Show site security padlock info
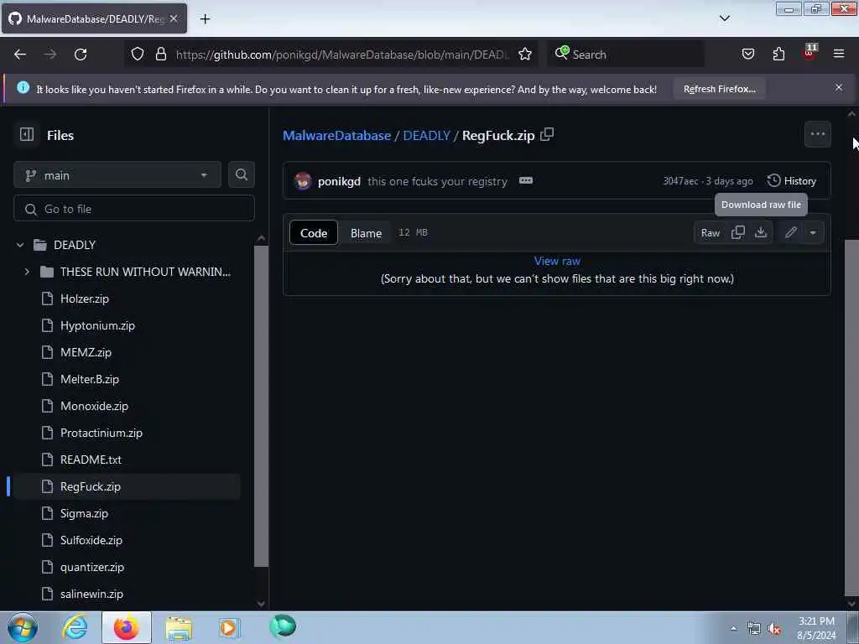This screenshot has height=644, width=859. pos(160,55)
